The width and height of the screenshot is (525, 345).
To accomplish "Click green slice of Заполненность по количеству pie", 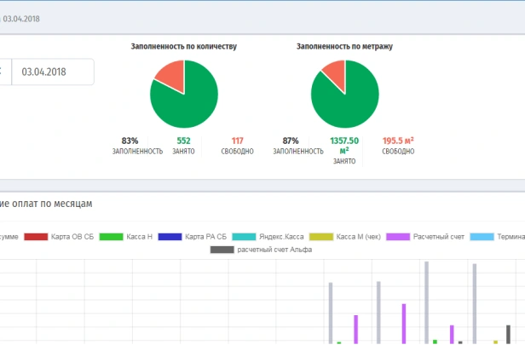I will pyautogui.click(x=187, y=101).
